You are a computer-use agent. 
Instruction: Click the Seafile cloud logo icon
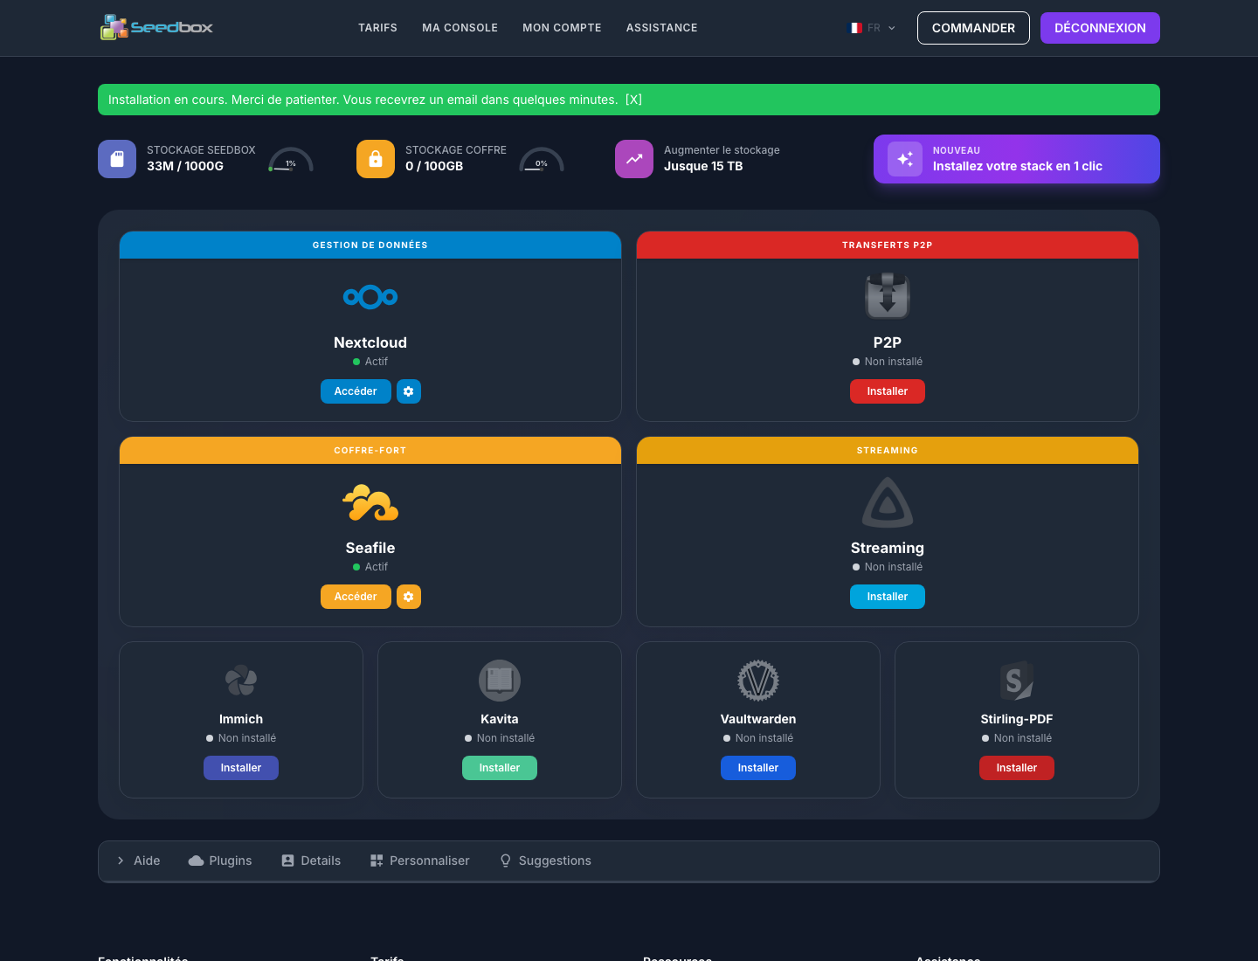370,502
